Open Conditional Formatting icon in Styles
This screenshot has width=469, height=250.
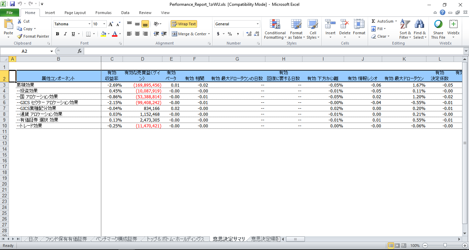click(x=275, y=25)
